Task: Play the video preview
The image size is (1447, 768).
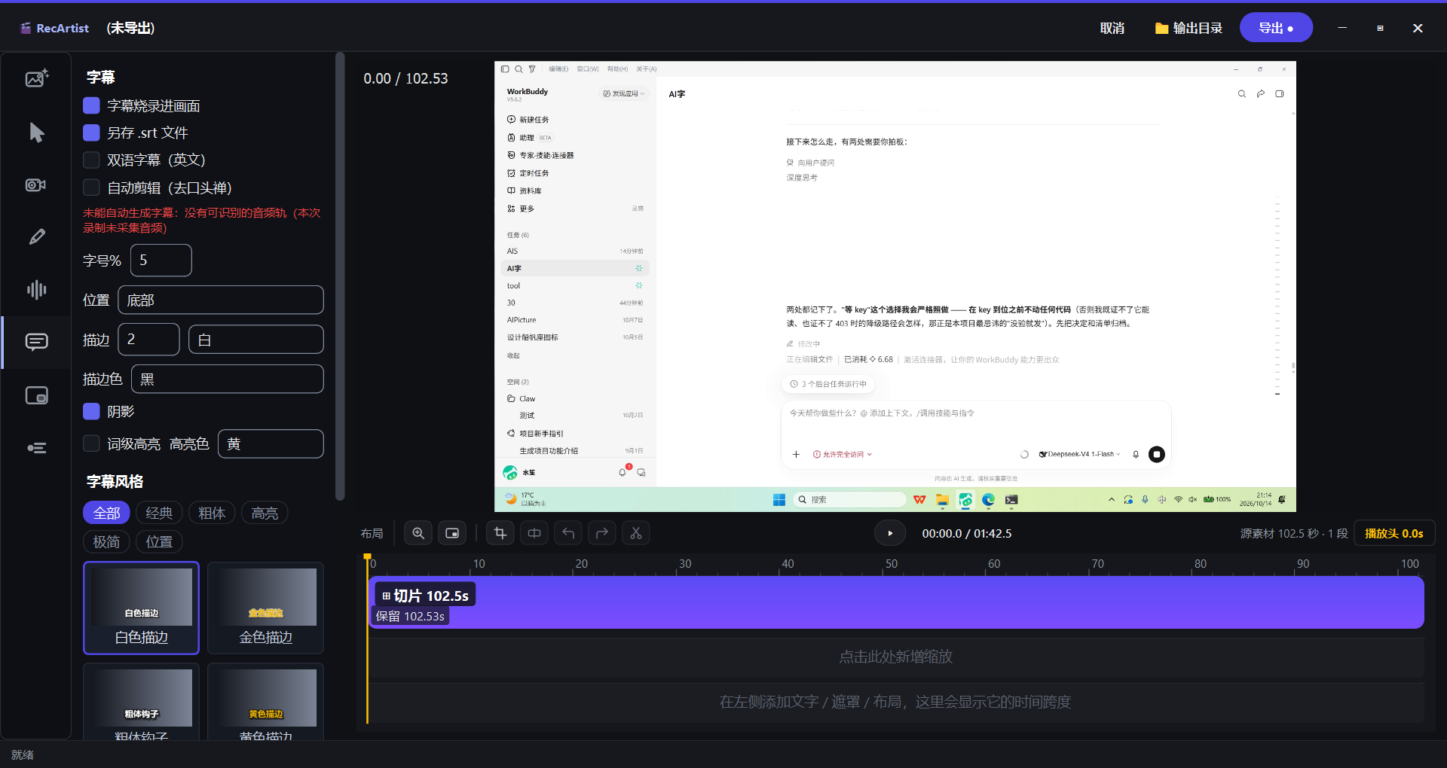Action: (x=890, y=533)
